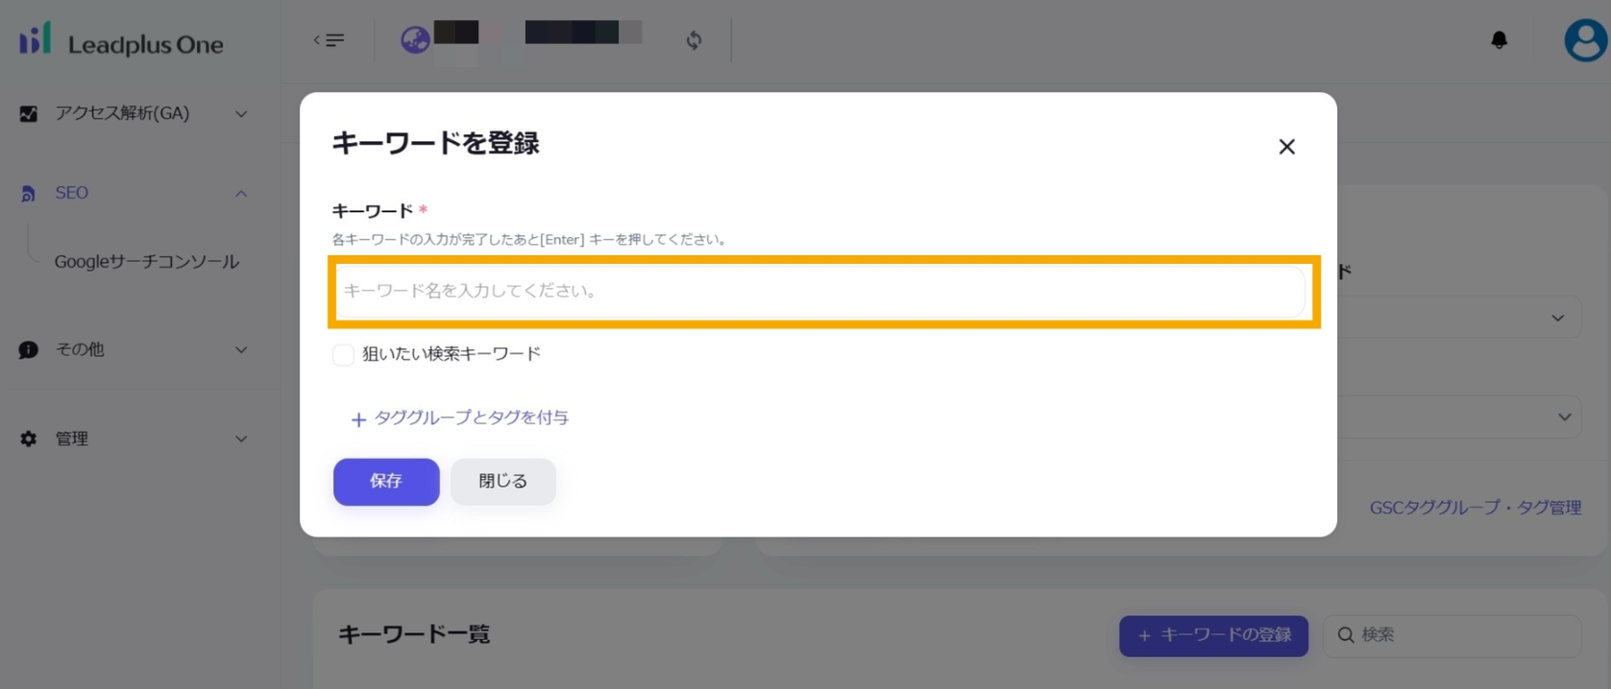
Task: Expand the 管理 menu chevron
Action: point(241,439)
